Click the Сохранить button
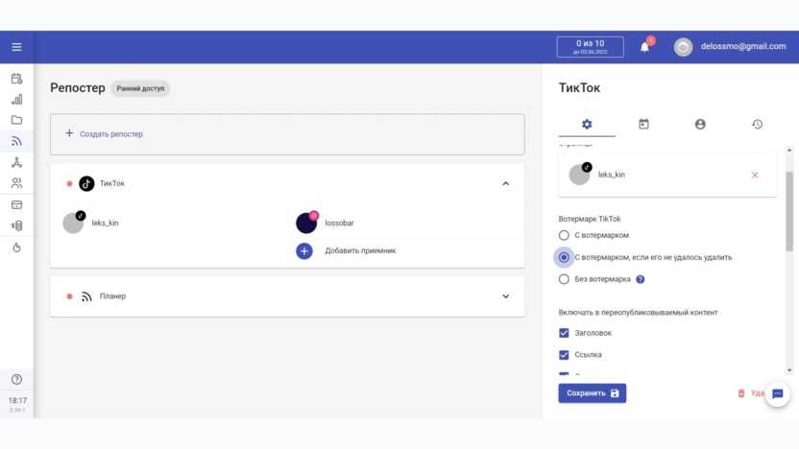The image size is (799, 449). [592, 393]
